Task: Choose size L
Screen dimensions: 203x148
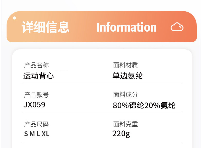Action: coord(38,134)
